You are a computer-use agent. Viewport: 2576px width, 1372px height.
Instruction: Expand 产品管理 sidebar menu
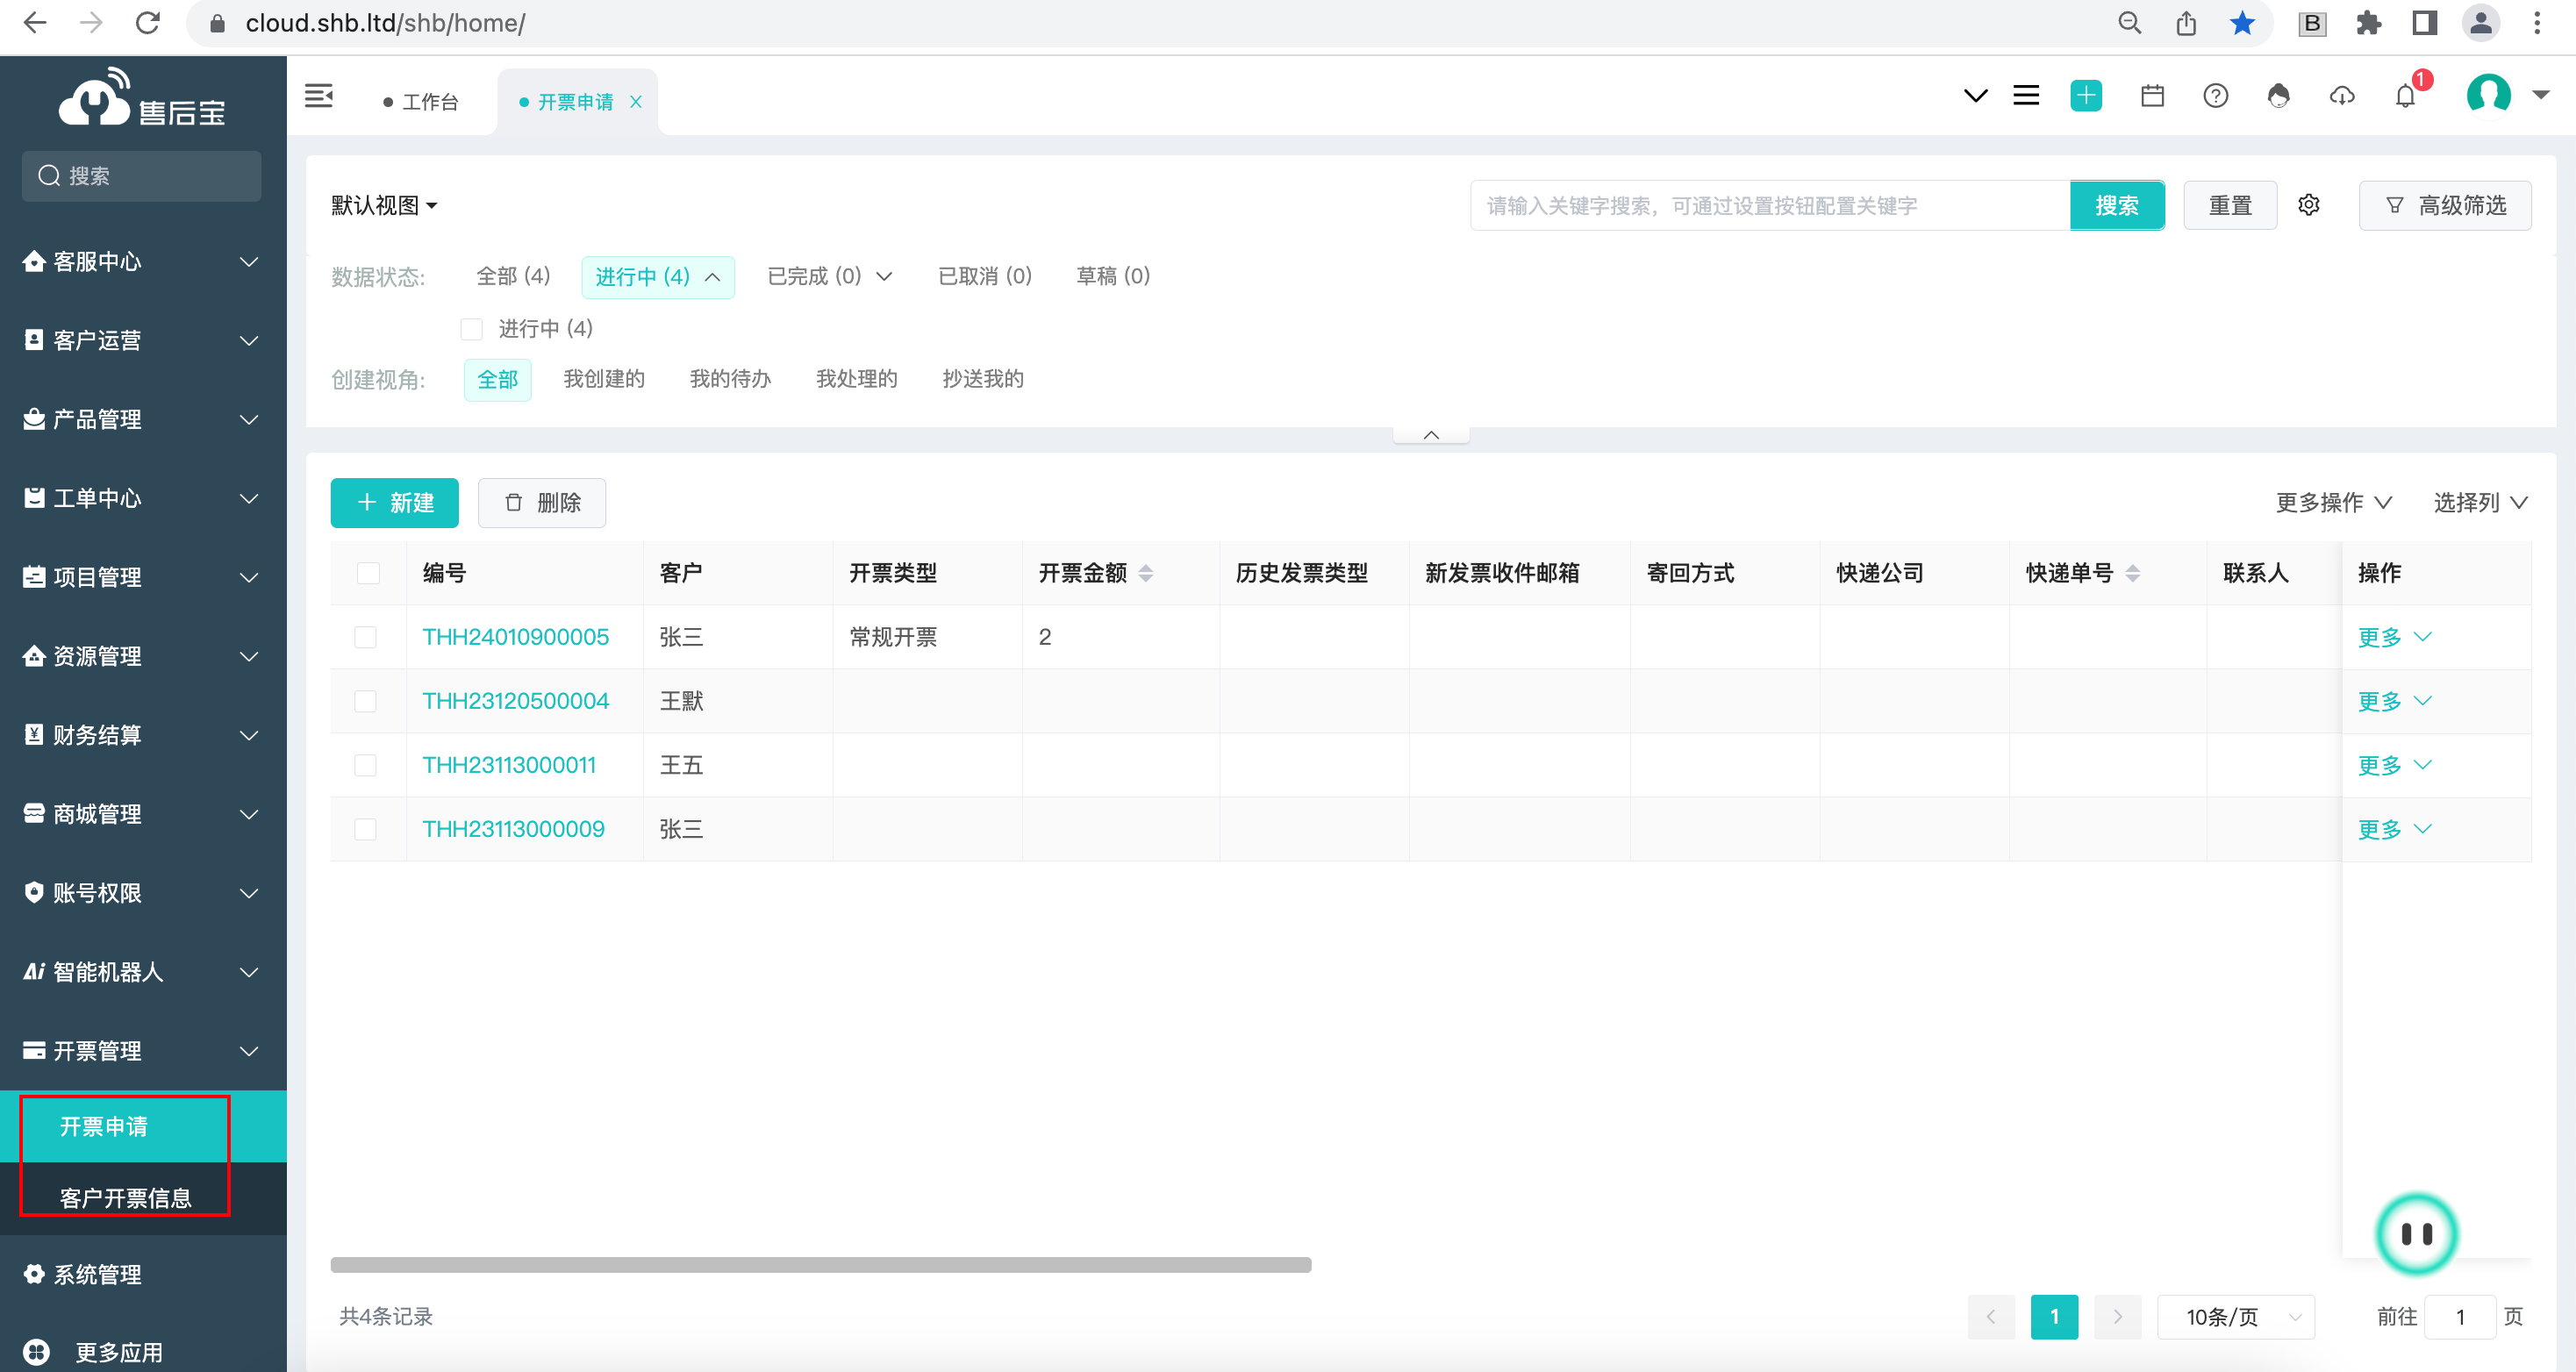[x=141, y=419]
